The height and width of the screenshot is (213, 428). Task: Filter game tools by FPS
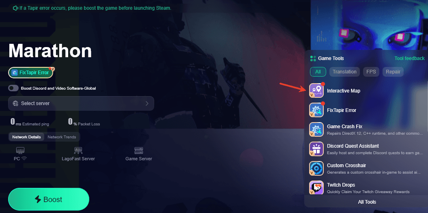point(371,72)
